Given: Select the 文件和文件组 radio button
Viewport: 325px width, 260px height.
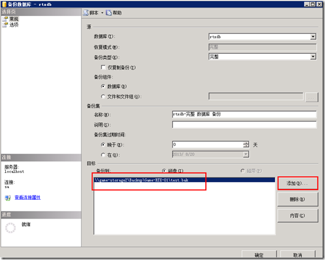Looking at the screenshot, I should click(x=103, y=96).
